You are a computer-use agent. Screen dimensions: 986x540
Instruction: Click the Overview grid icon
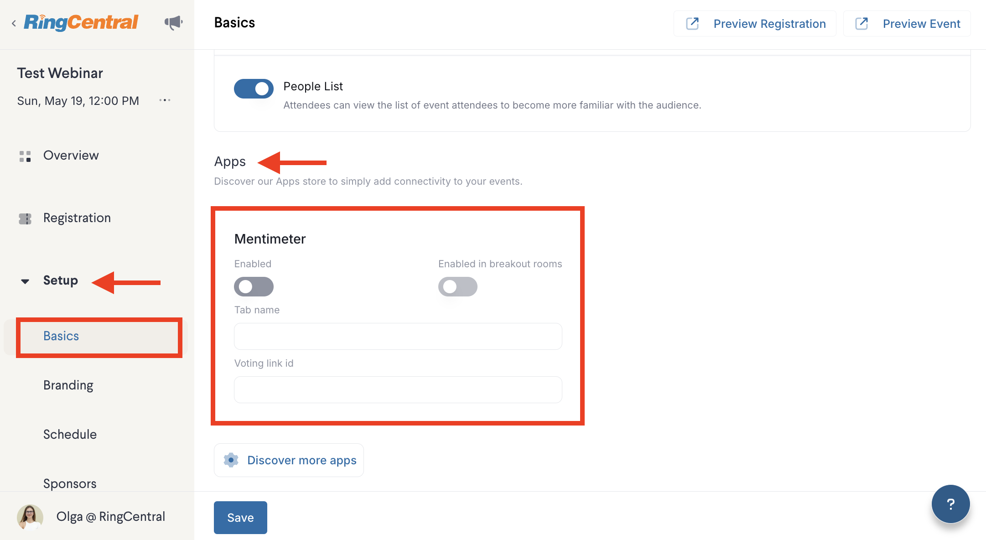click(25, 156)
